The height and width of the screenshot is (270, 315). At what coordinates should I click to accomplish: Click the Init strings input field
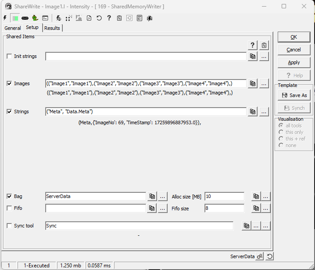[x=146, y=56]
